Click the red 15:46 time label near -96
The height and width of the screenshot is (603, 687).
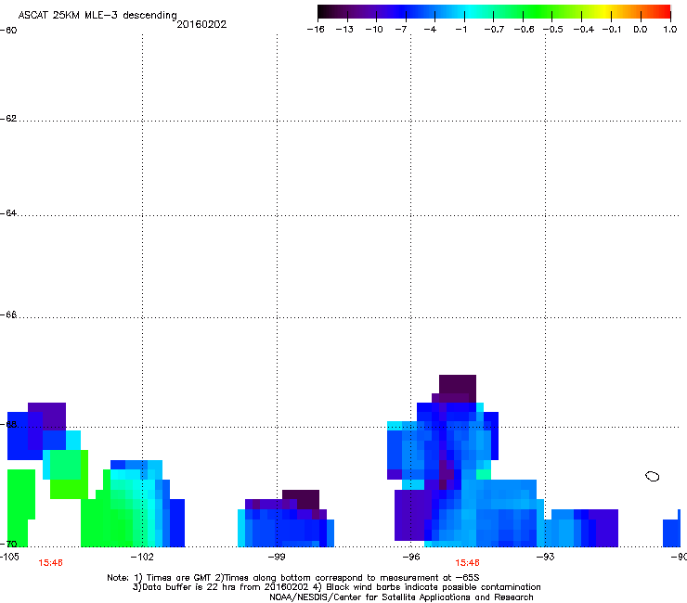[x=467, y=563]
